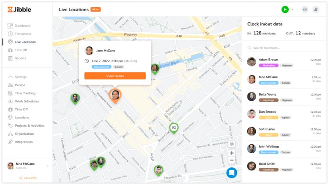Open the top-right team activity icon
This screenshot has height=185, width=329.
coord(316,9)
